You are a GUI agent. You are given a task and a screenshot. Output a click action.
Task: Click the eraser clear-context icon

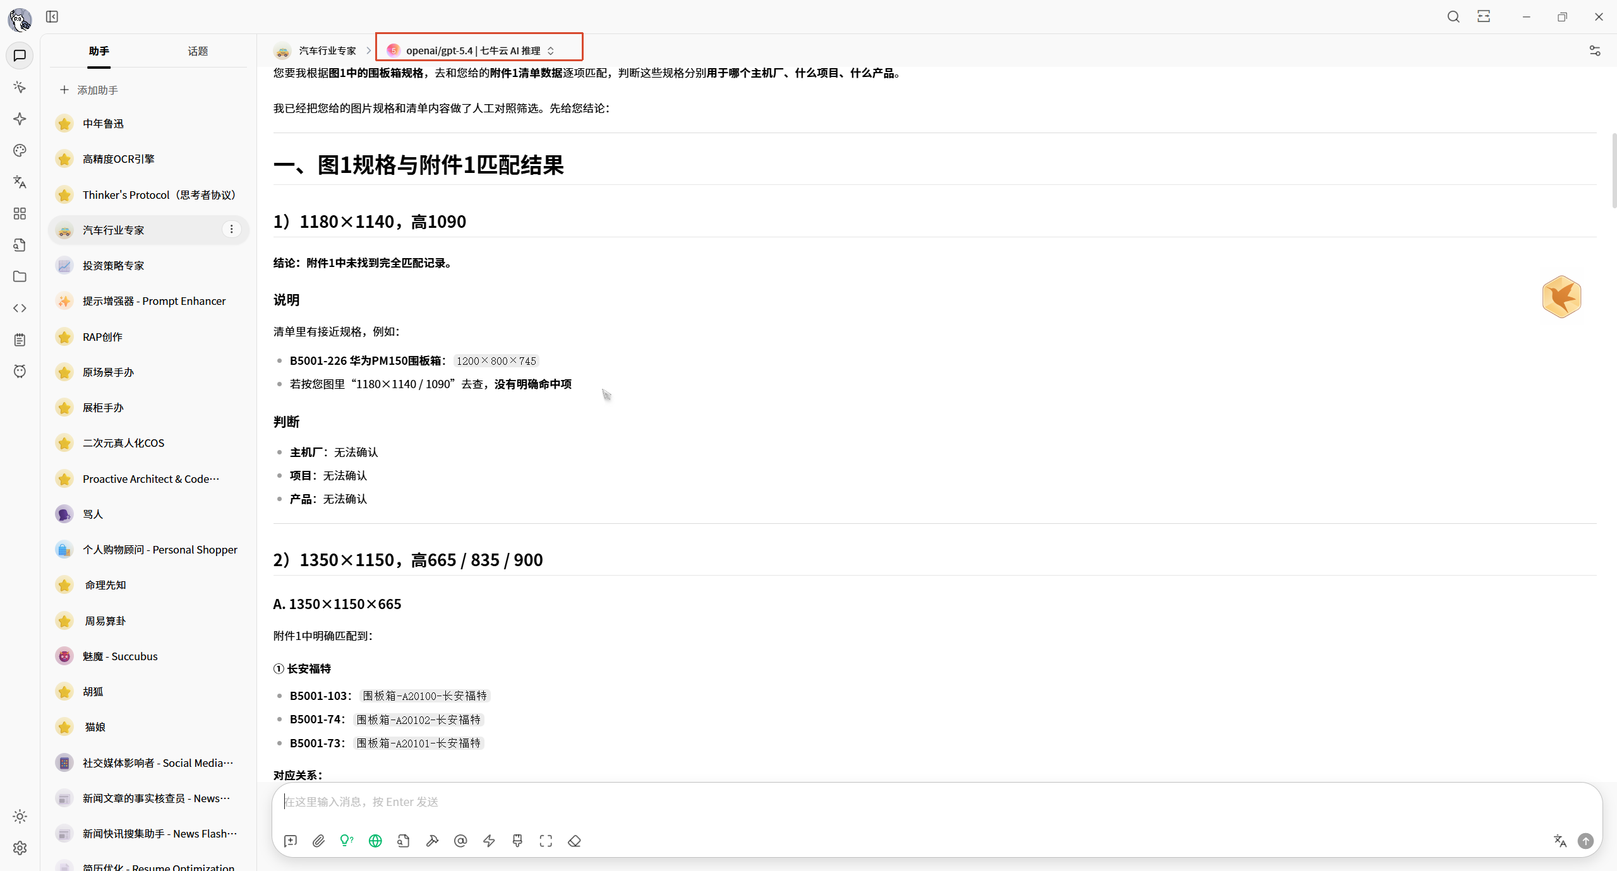click(574, 841)
